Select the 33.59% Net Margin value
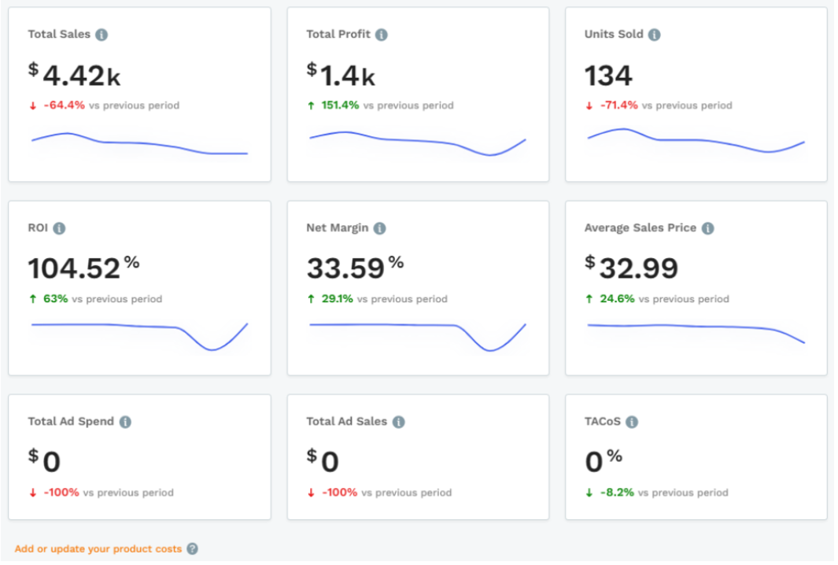Viewport: 838px width, 565px height. (356, 268)
